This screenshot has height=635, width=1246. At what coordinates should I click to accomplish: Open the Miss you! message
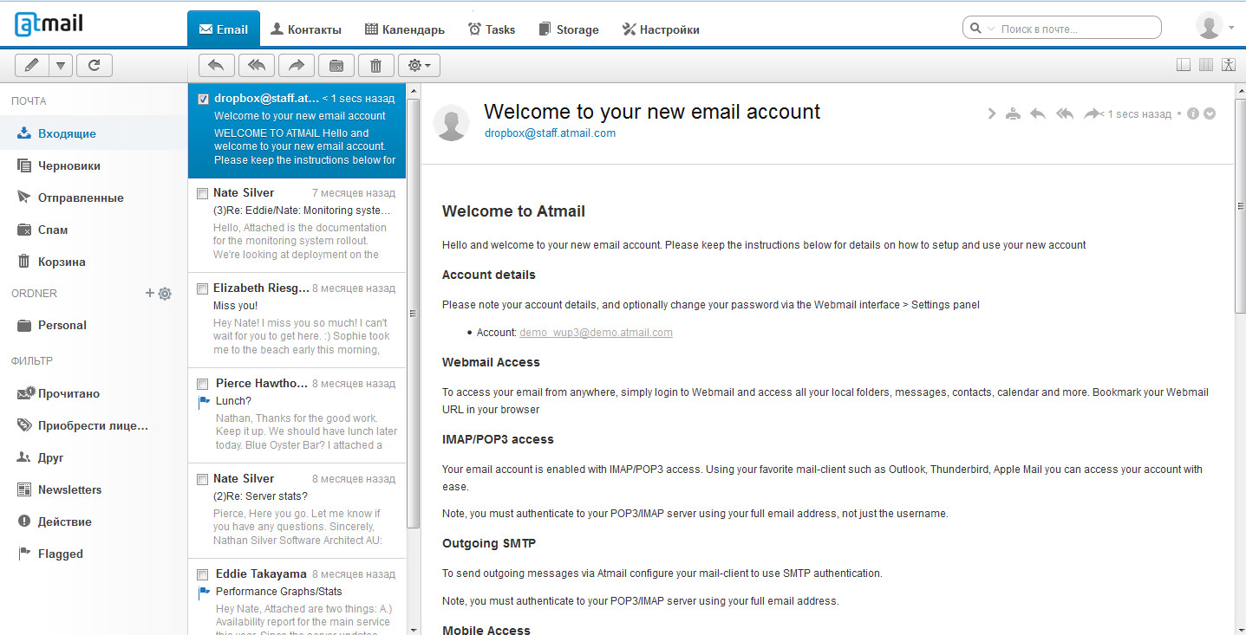point(297,321)
